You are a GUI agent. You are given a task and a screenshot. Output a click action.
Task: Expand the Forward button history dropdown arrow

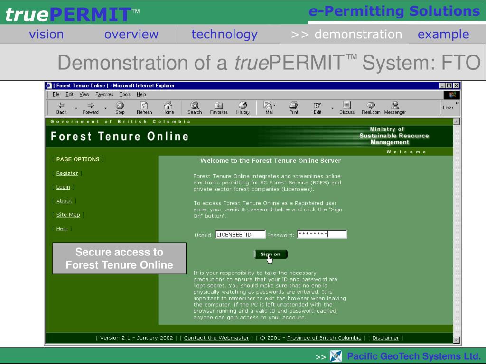coord(105,108)
